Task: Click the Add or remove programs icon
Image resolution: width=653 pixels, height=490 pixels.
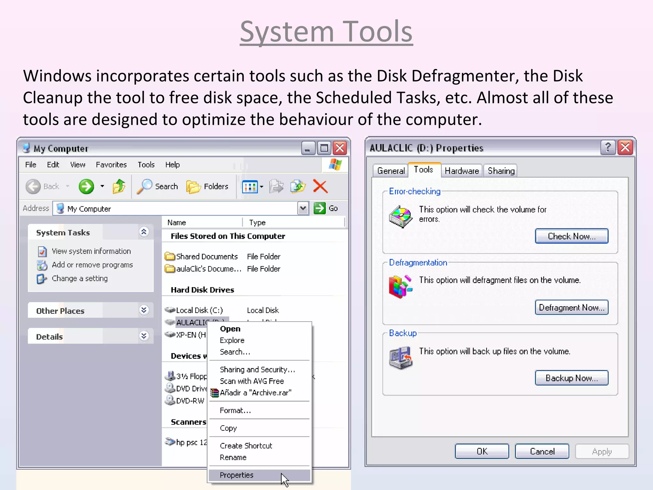Action: 42,265
